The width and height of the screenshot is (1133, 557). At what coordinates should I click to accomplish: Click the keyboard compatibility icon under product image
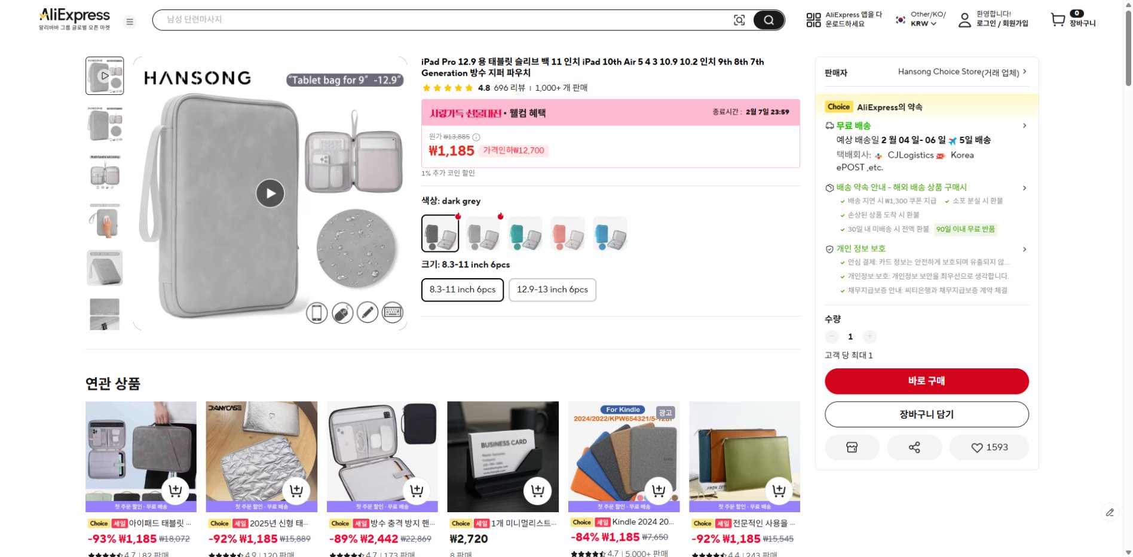393,312
